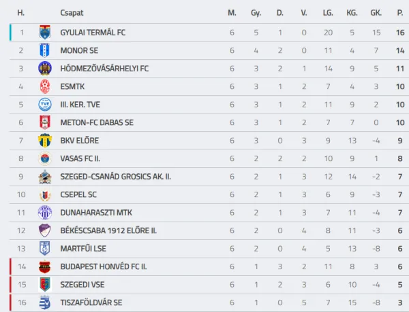Image resolution: width=409 pixels, height=312 pixels.
Task: Click the LG. goals scored header
Action: [328, 13]
